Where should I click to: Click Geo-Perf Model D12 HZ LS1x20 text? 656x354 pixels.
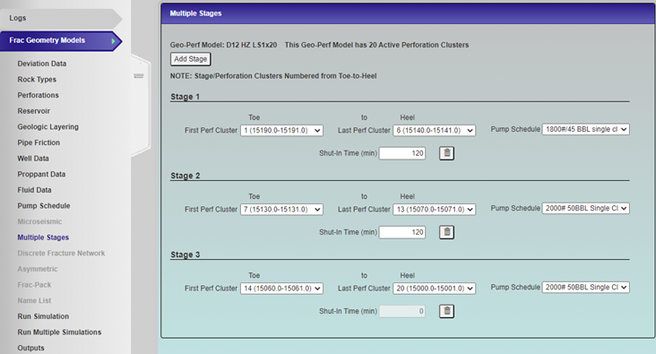coord(223,45)
